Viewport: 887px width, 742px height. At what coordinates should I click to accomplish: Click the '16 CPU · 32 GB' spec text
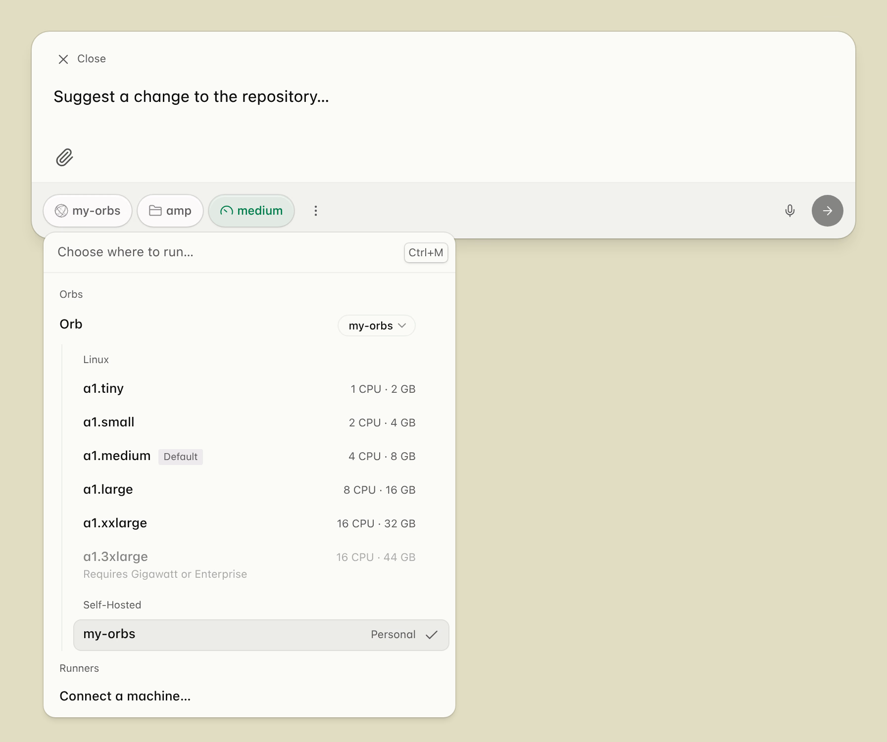point(376,523)
